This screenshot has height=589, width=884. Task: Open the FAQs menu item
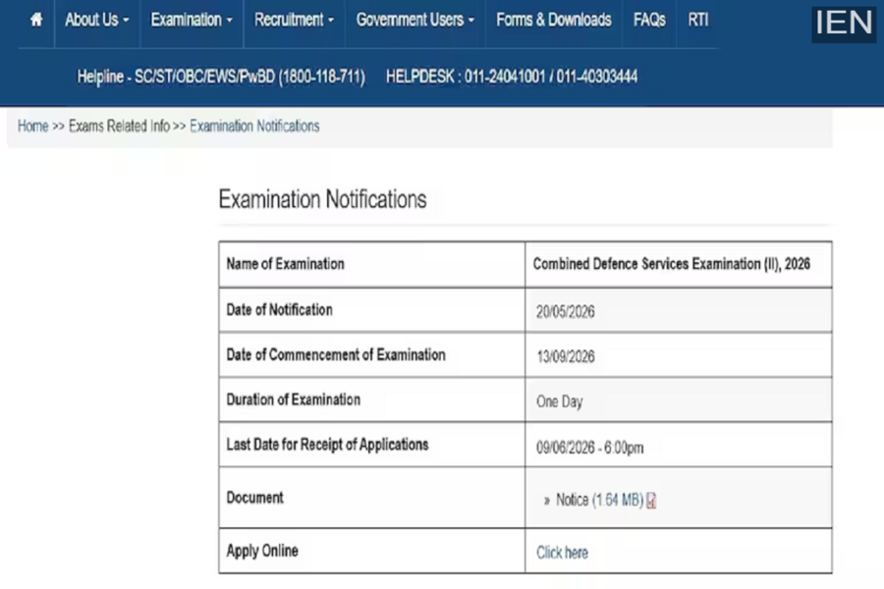click(649, 21)
